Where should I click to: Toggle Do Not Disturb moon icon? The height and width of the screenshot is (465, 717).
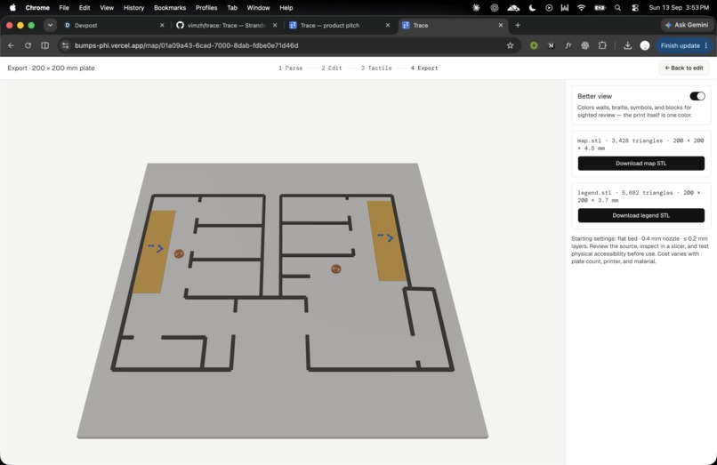[532, 8]
